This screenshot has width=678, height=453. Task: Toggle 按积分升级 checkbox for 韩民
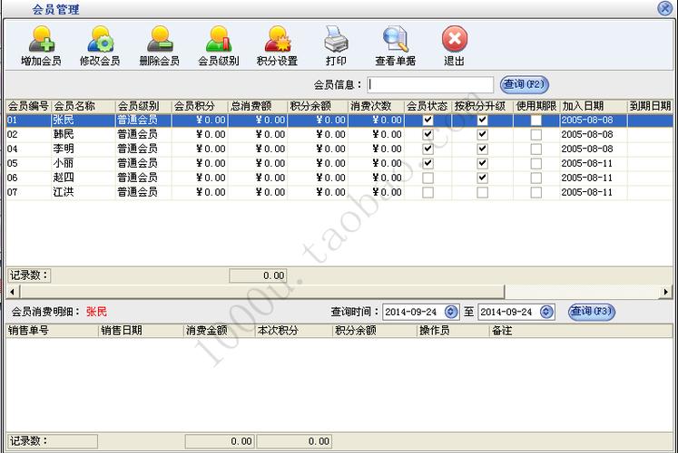[483, 135]
